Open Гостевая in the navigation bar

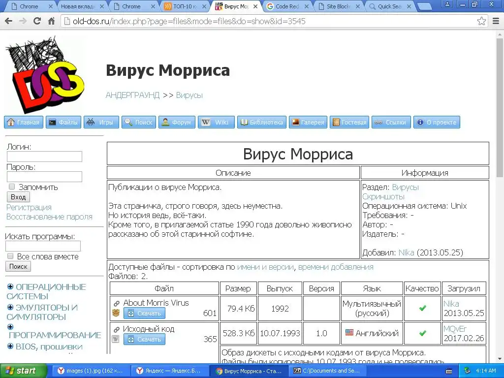349,122
